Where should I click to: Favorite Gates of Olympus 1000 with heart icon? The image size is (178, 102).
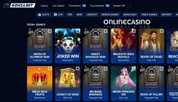[50, 31]
